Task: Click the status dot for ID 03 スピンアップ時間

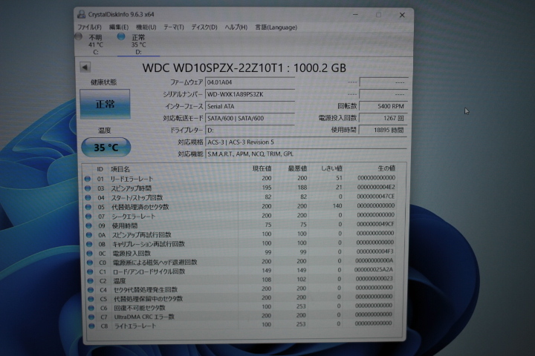Action: 88,188
